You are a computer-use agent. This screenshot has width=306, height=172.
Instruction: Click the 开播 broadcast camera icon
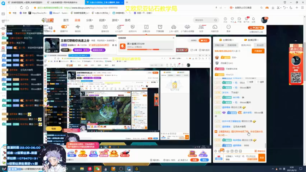click(x=239, y=19)
